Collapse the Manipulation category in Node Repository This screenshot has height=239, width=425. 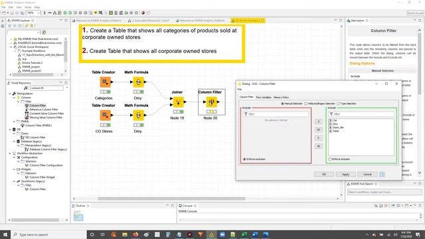10,94
